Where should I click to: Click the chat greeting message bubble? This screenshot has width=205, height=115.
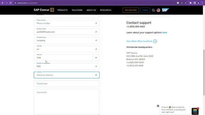(x=175, y=110)
